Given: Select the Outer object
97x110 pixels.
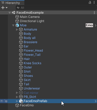Looking at the screenshot, I should click(x=28, y=67).
